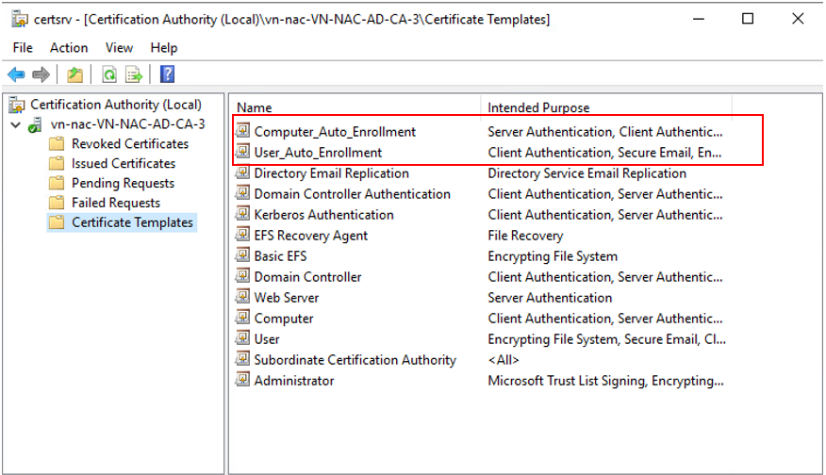Select the Subordinate Certification Authority template

355,360
